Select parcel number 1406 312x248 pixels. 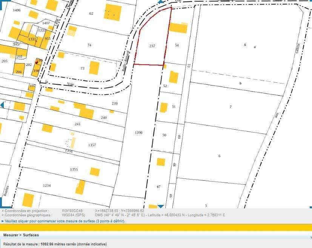(17, 10)
